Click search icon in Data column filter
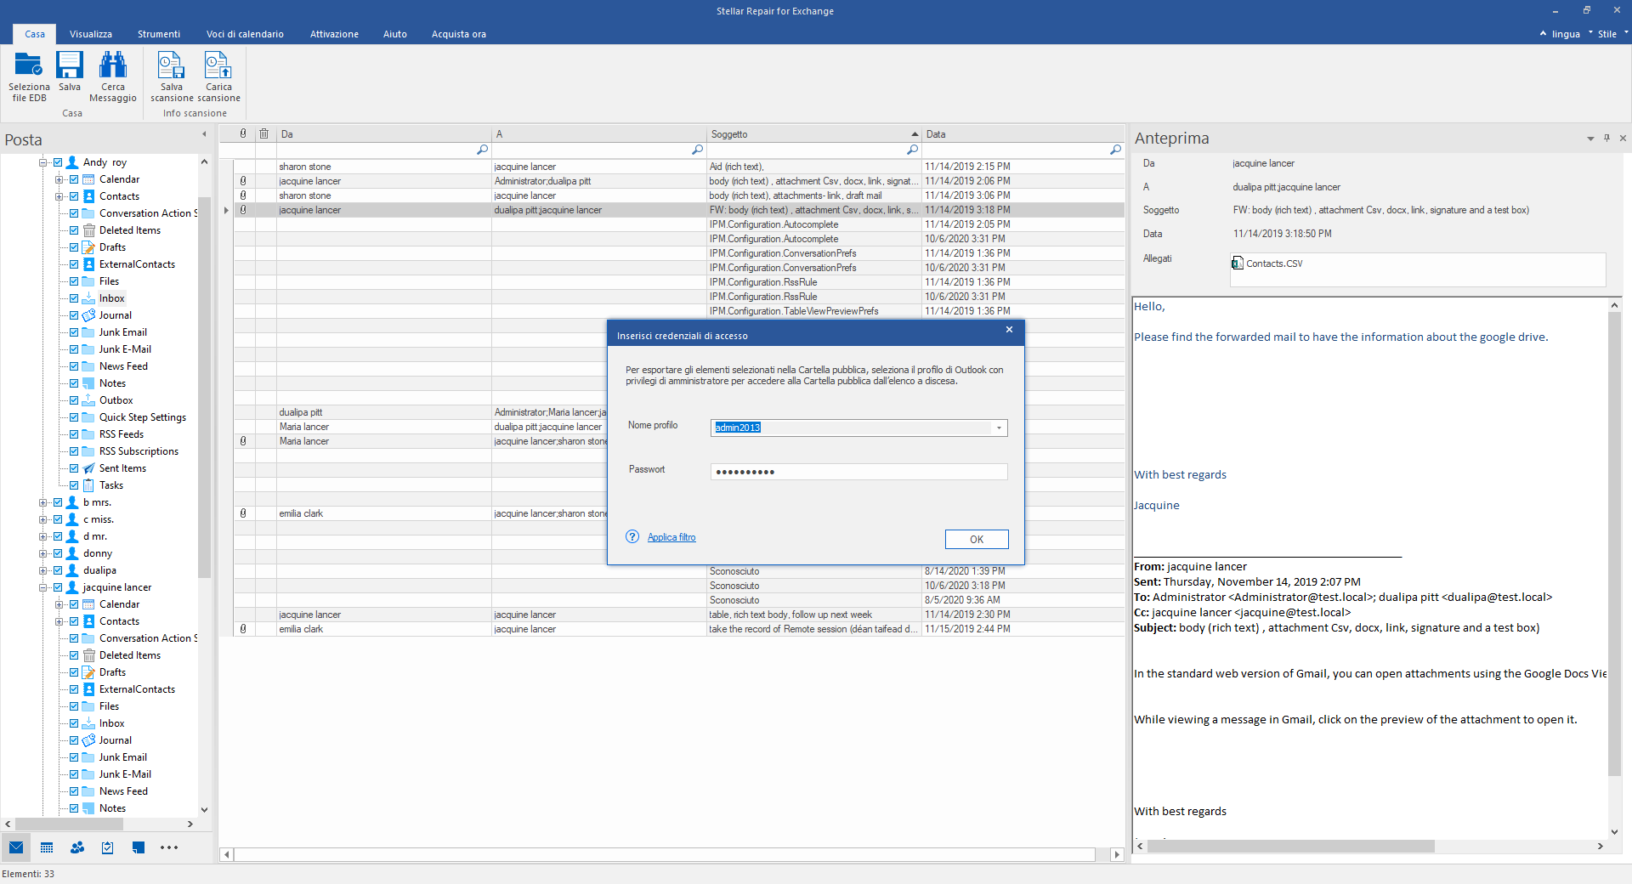Screen dimensions: 1632x884 coord(1115,150)
